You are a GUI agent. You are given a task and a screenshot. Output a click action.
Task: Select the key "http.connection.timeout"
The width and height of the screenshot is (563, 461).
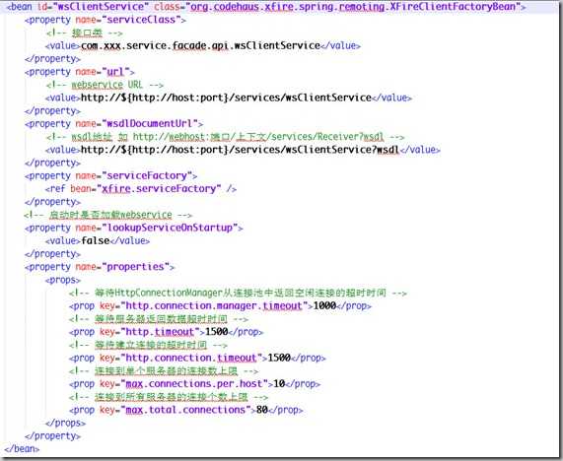191,358
